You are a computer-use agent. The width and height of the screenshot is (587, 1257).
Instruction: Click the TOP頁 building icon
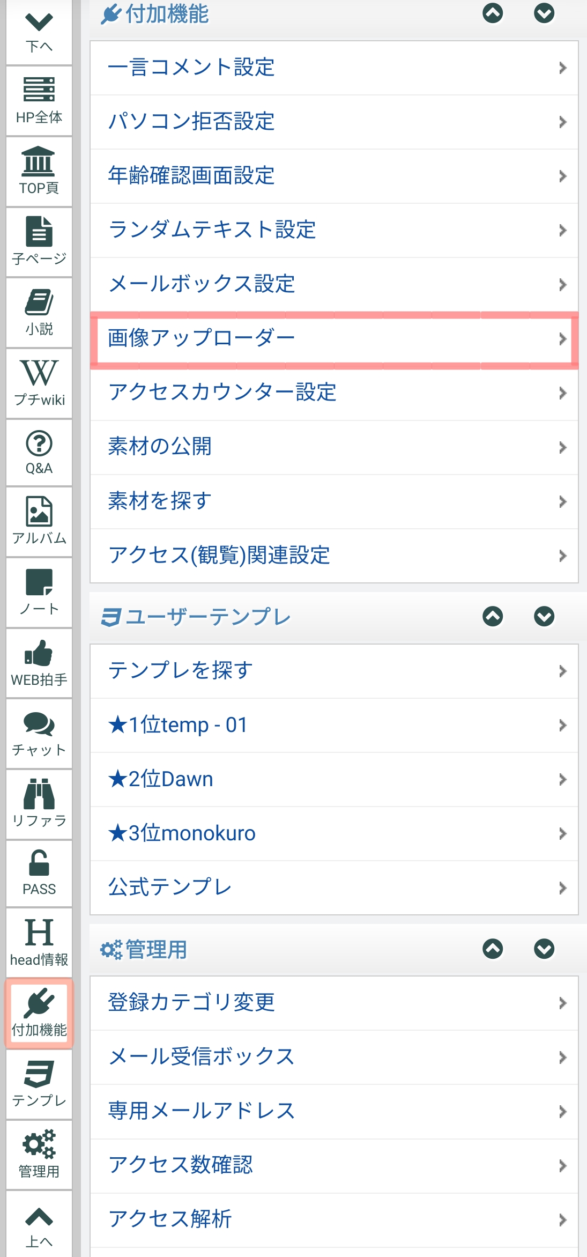pos(39,172)
